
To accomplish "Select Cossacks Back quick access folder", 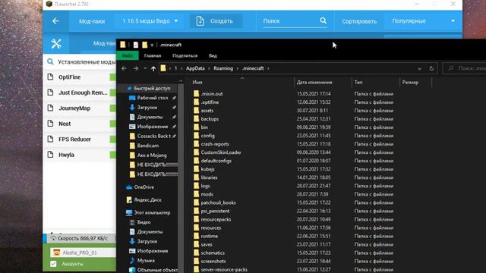I will (153, 136).
